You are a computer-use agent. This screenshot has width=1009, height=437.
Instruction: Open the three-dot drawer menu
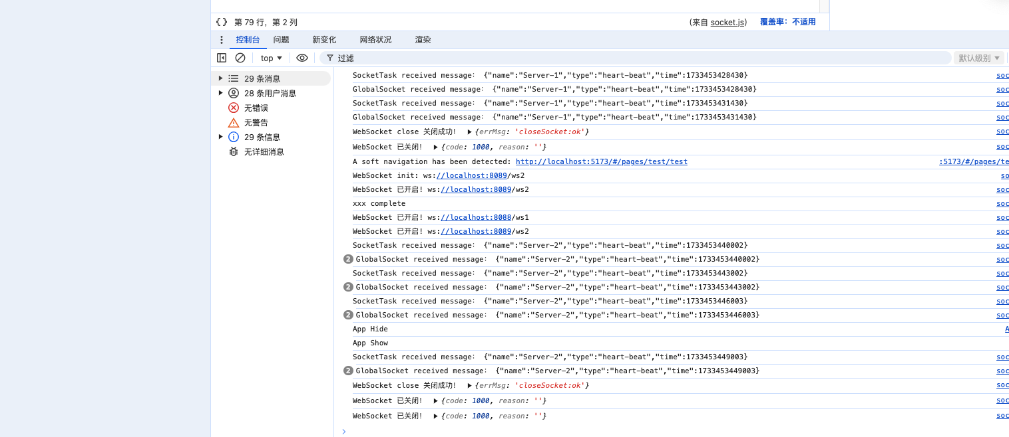pyautogui.click(x=222, y=40)
